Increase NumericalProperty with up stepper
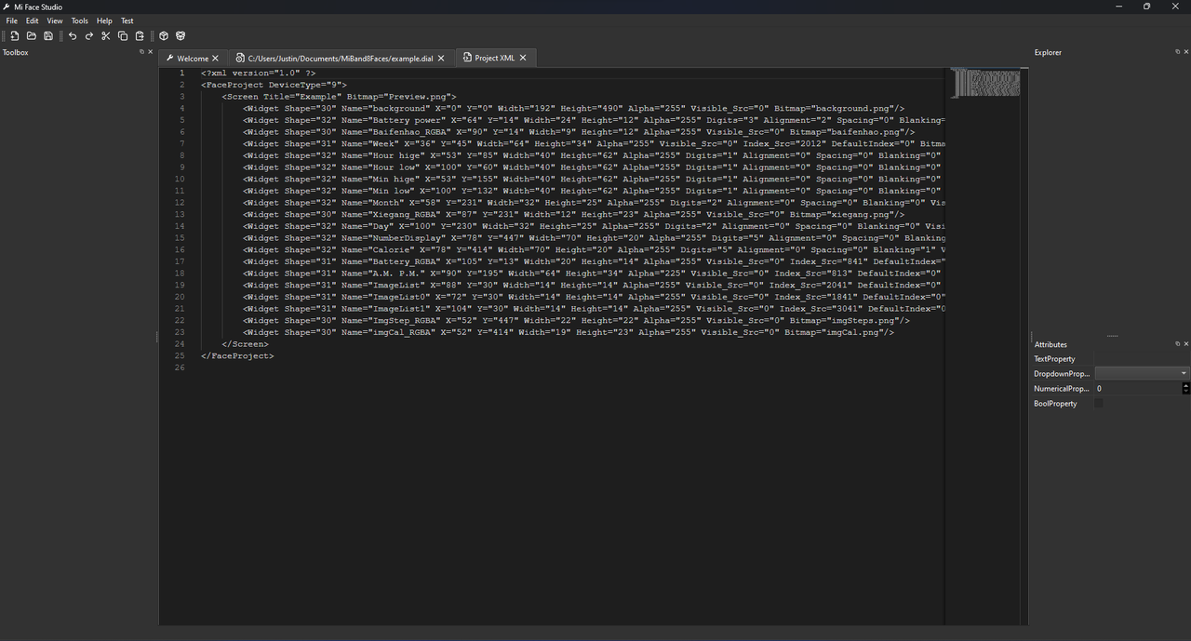The image size is (1191, 641). (x=1185, y=385)
